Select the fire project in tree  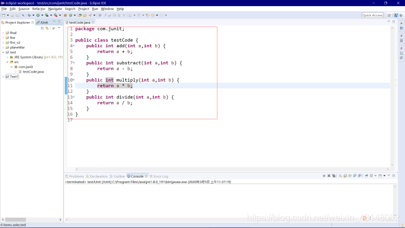12,38
